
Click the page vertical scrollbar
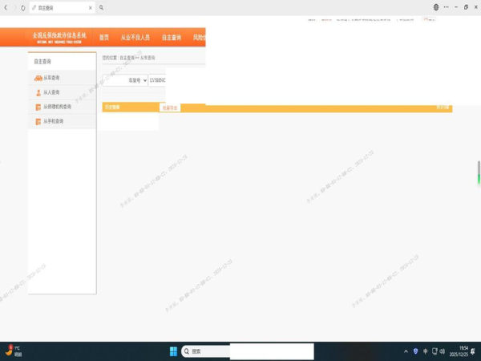point(479,172)
